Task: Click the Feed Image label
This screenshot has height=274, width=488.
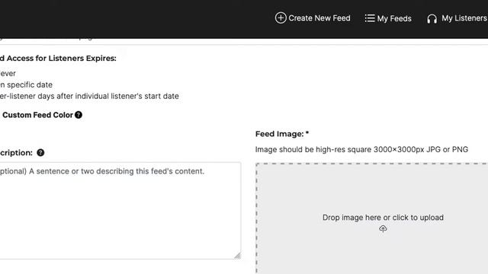Action: pos(282,134)
